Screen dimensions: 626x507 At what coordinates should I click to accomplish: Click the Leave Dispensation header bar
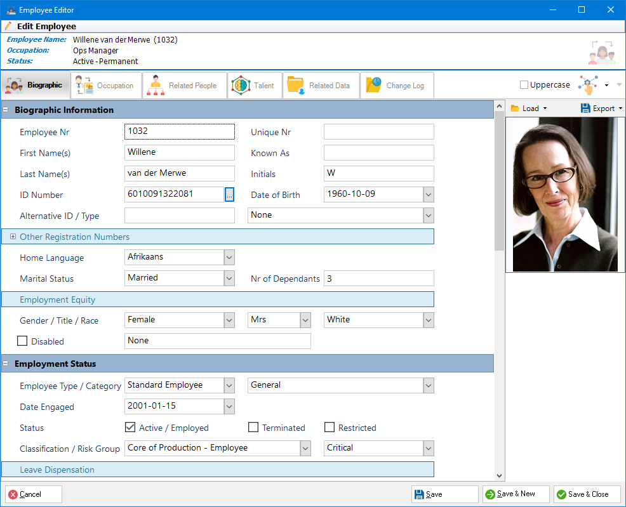(218, 470)
